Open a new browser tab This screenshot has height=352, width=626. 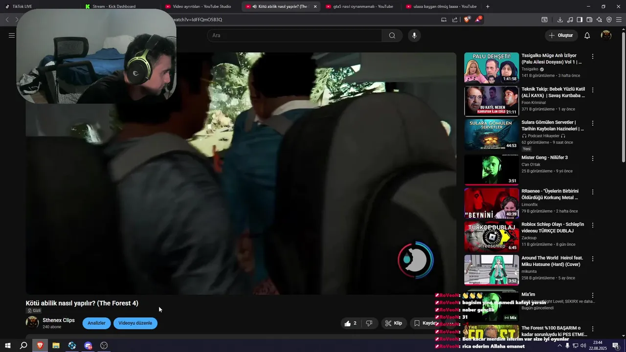point(488,6)
